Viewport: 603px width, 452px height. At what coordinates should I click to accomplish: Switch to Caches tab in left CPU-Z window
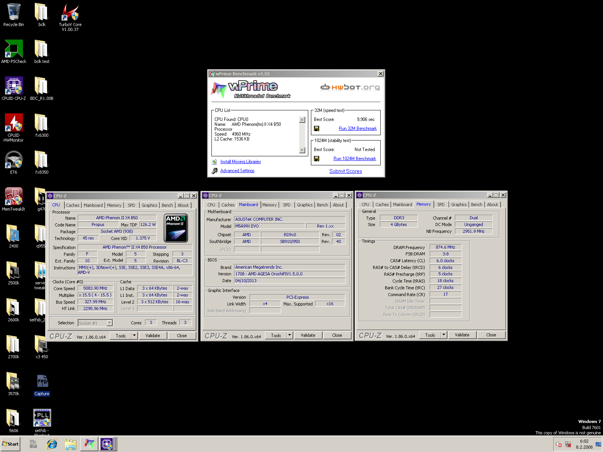(x=73, y=205)
